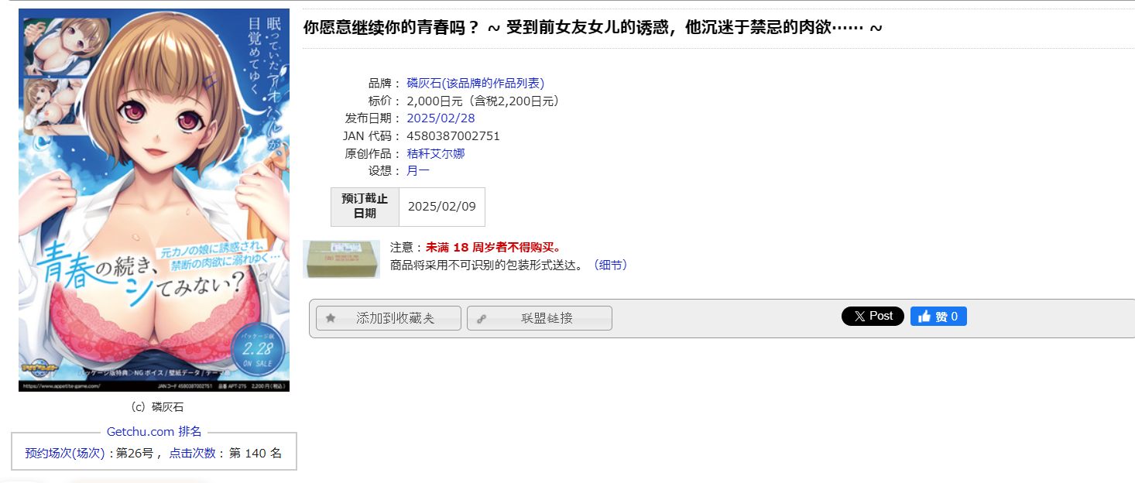The height and width of the screenshot is (483, 1135).
Task: Like the product with the 赞 0 button
Action: point(938,316)
